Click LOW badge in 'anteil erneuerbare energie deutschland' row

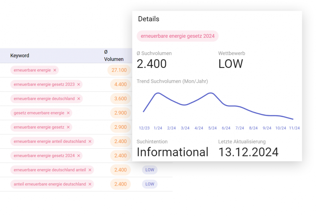click(150, 184)
